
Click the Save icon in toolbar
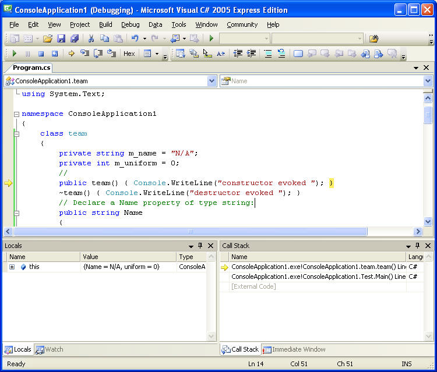point(61,38)
